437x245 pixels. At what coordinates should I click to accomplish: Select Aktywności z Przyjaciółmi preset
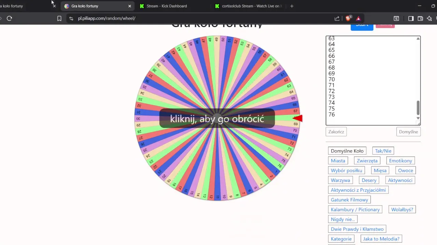pos(358,190)
